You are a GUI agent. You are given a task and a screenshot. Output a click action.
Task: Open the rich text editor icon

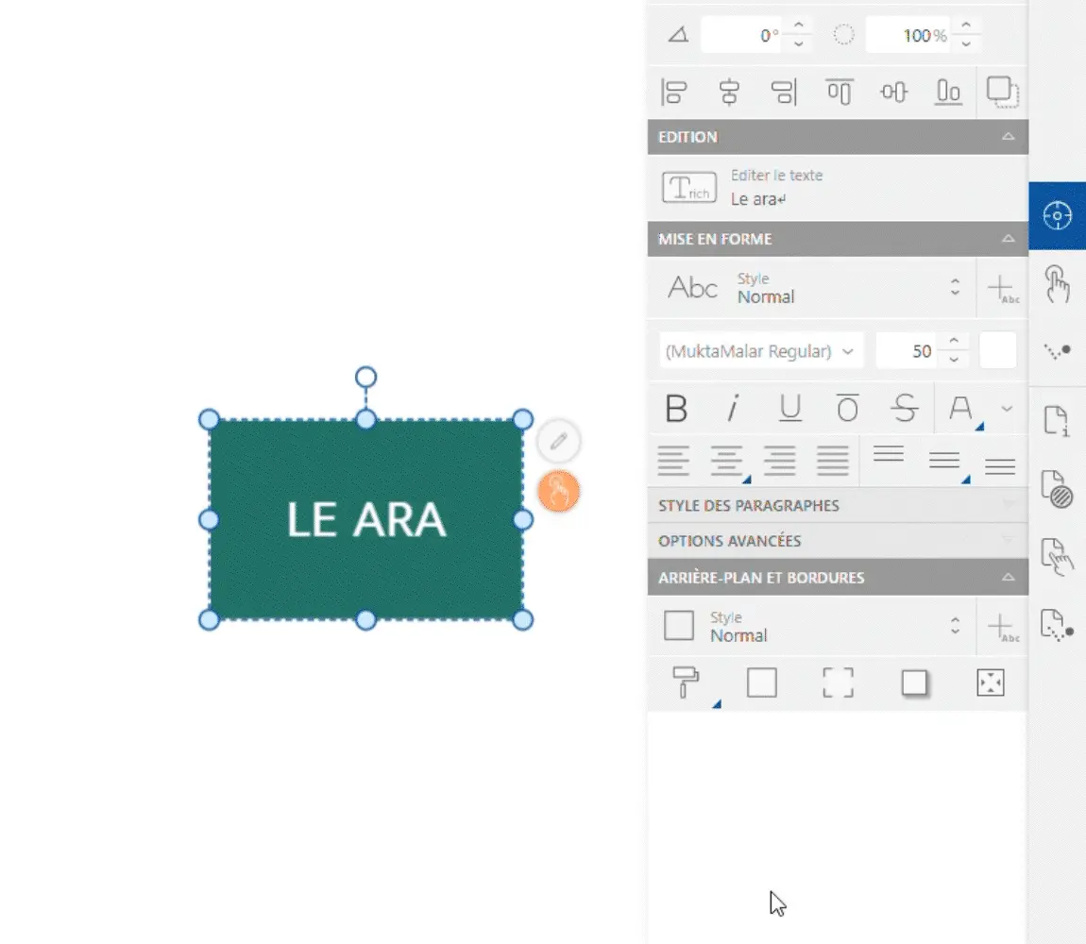[x=688, y=187]
